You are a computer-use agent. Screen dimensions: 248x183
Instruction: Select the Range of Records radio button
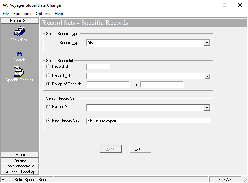(x=48, y=84)
